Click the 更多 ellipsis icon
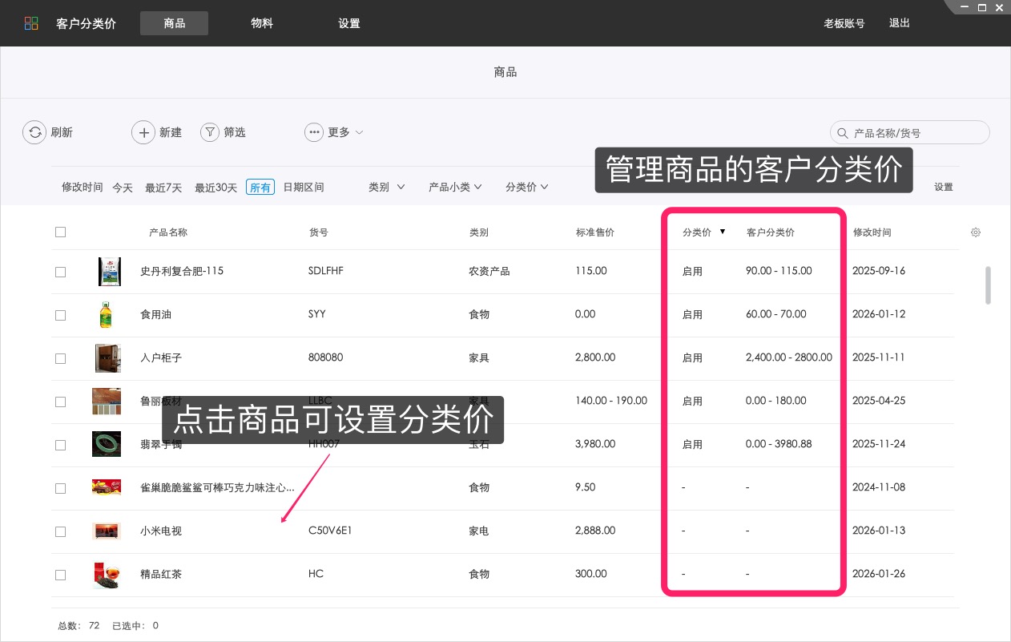Image resolution: width=1011 pixels, height=642 pixels. (313, 131)
